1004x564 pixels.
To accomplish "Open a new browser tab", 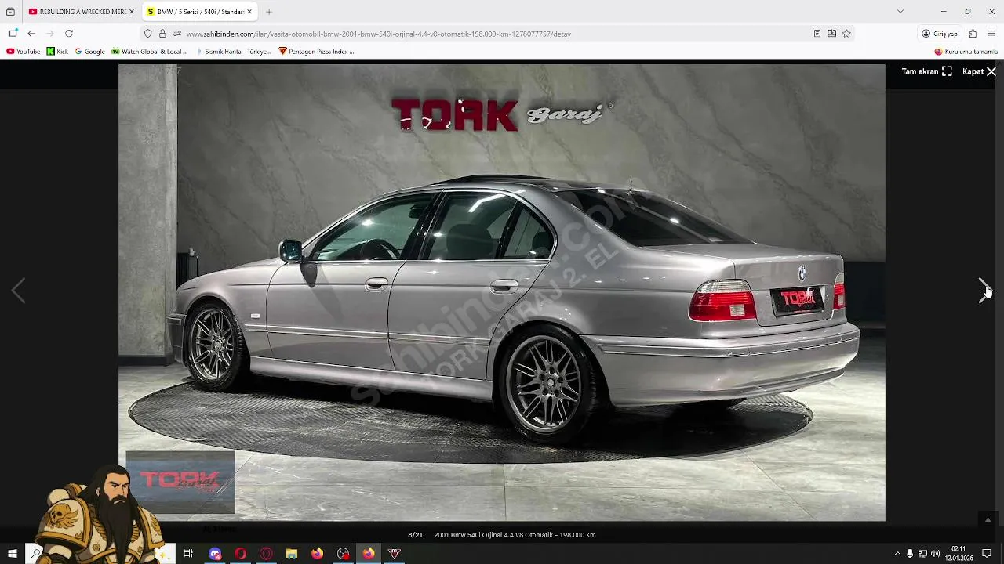I will click(269, 12).
